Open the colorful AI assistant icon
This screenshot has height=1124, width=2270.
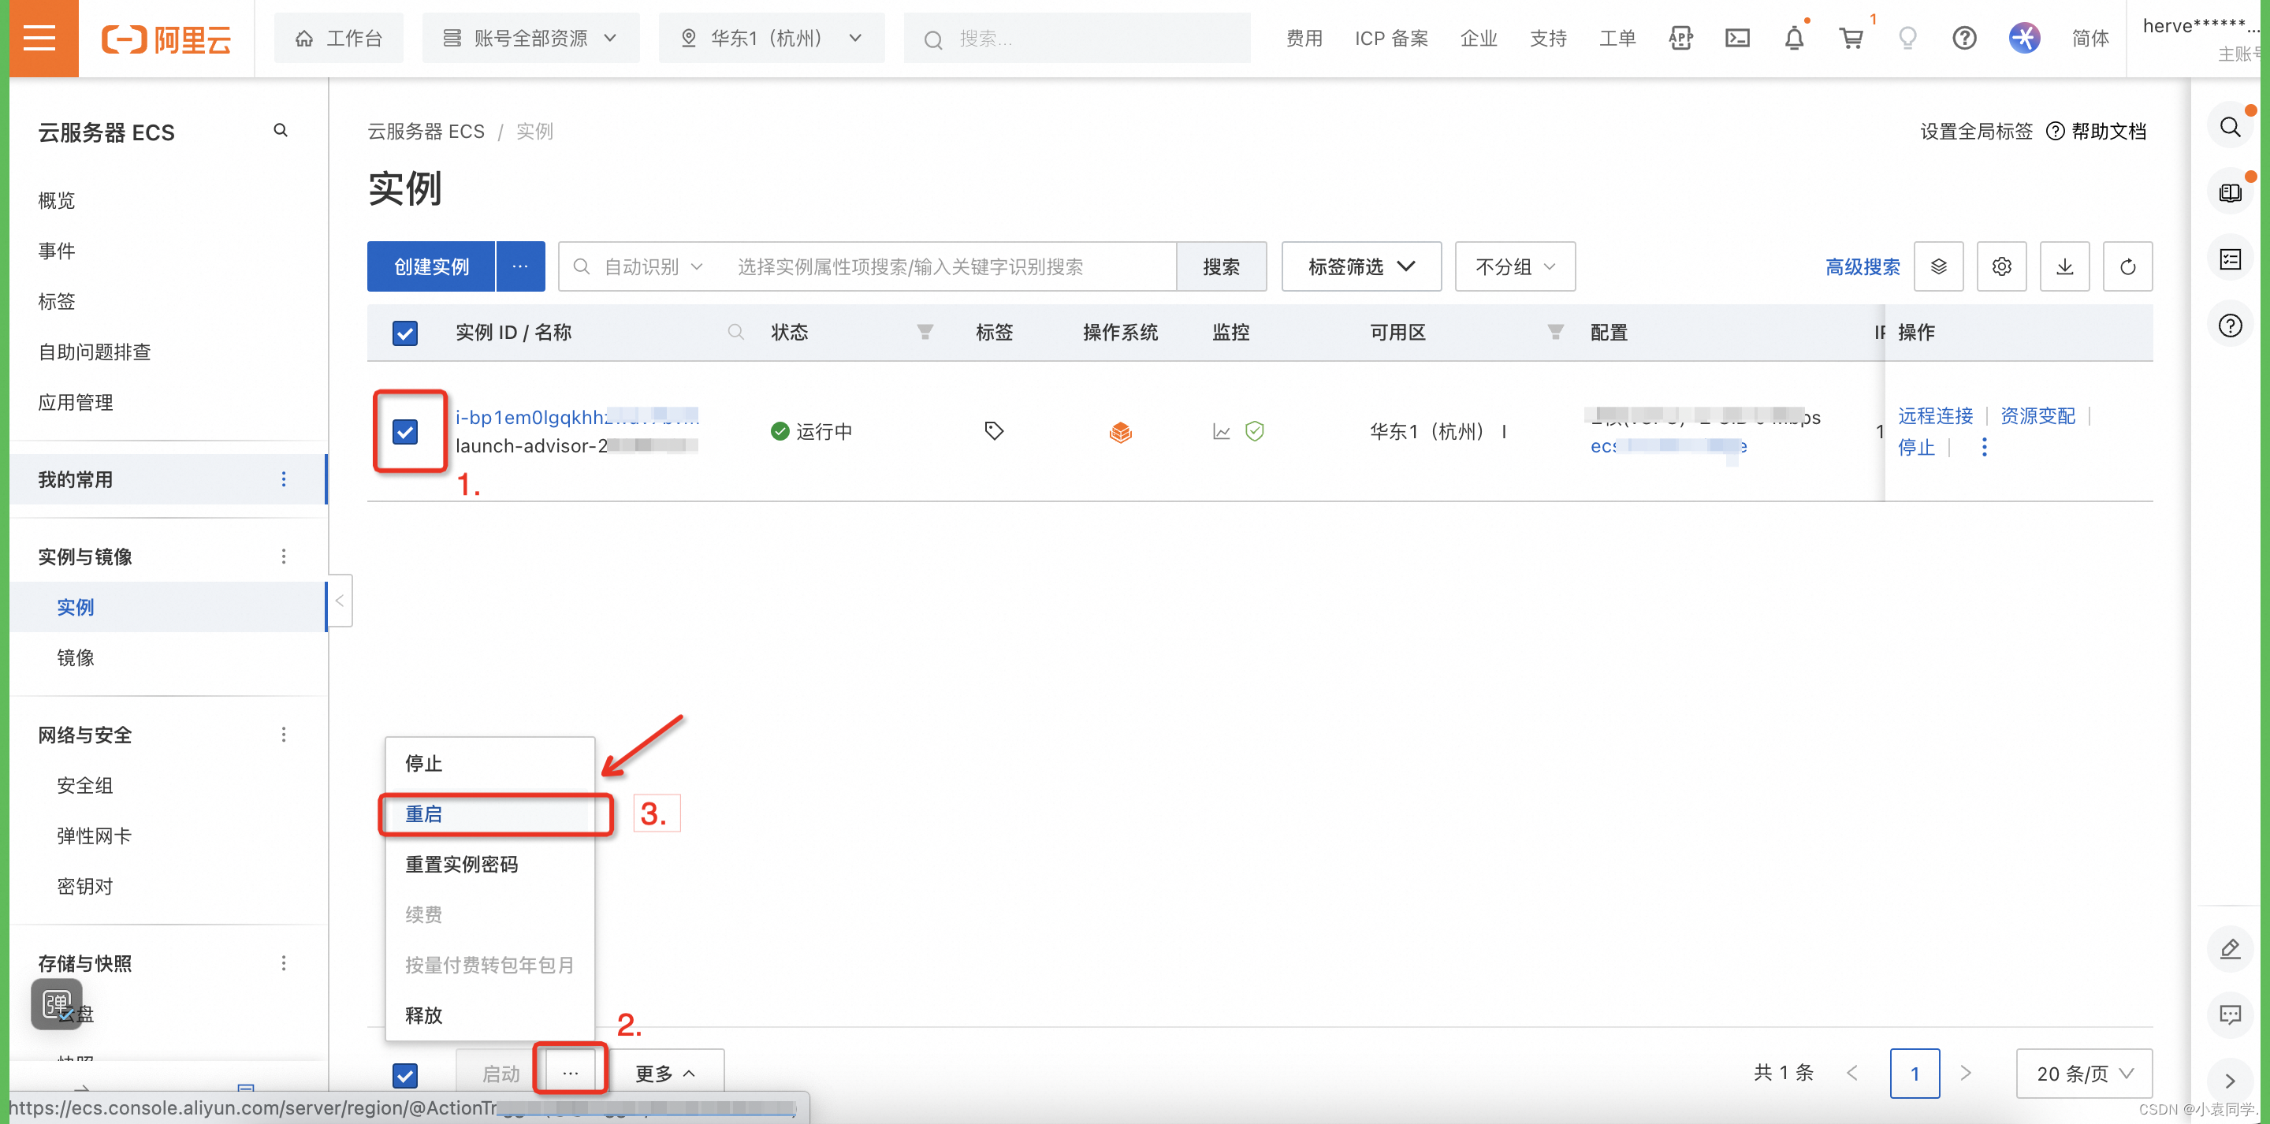point(2024,38)
